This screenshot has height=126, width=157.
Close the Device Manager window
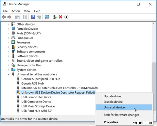[150, 4]
